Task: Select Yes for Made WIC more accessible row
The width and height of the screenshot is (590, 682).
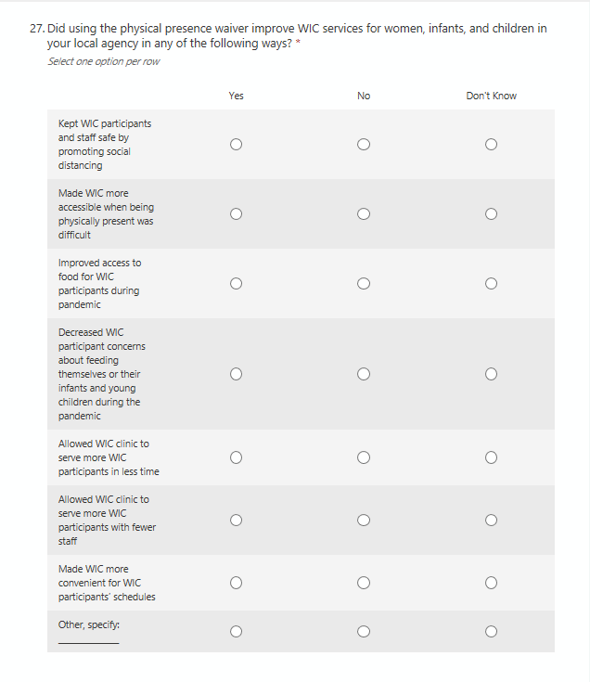Action: [237, 213]
